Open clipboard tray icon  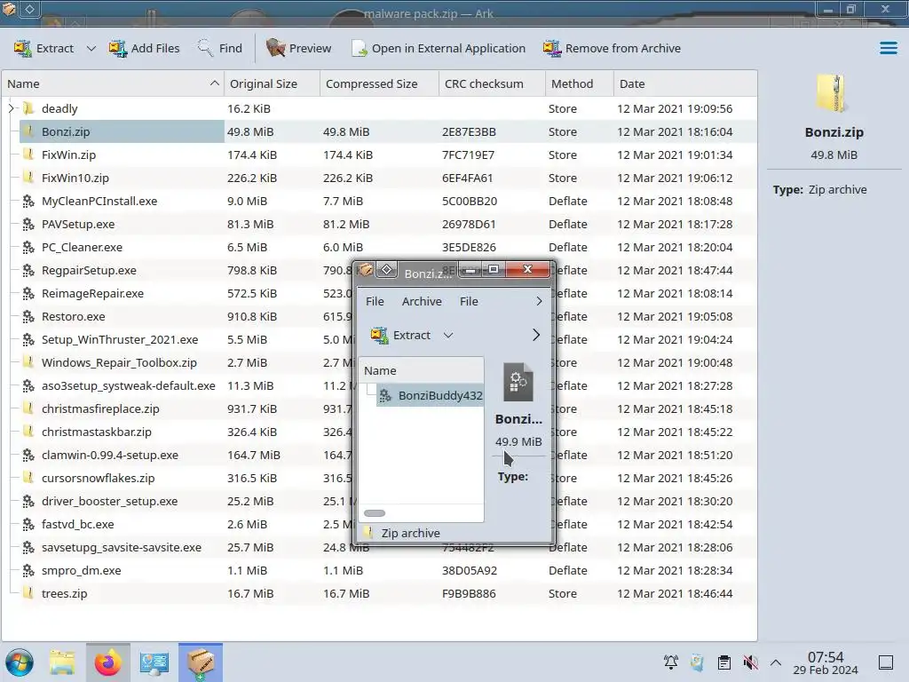point(724,662)
